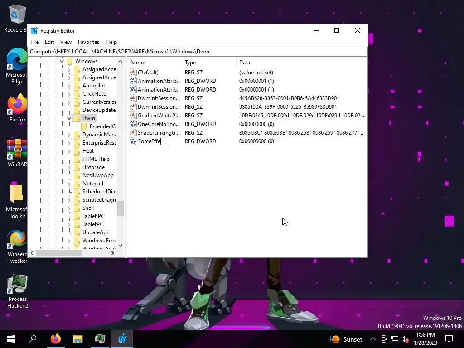Collapse the Windows key in tree
464x348 pixels.
(62, 61)
